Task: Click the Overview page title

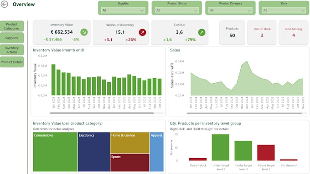Action: click(24, 4)
